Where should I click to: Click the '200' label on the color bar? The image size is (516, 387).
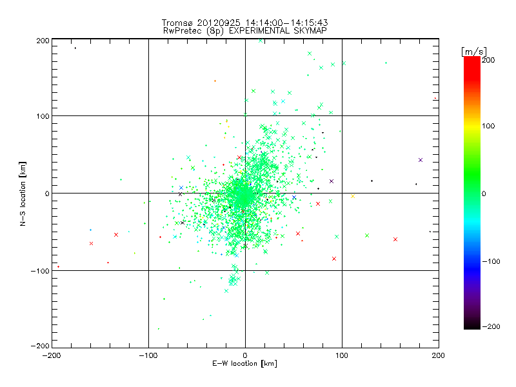(x=488, y=60)
